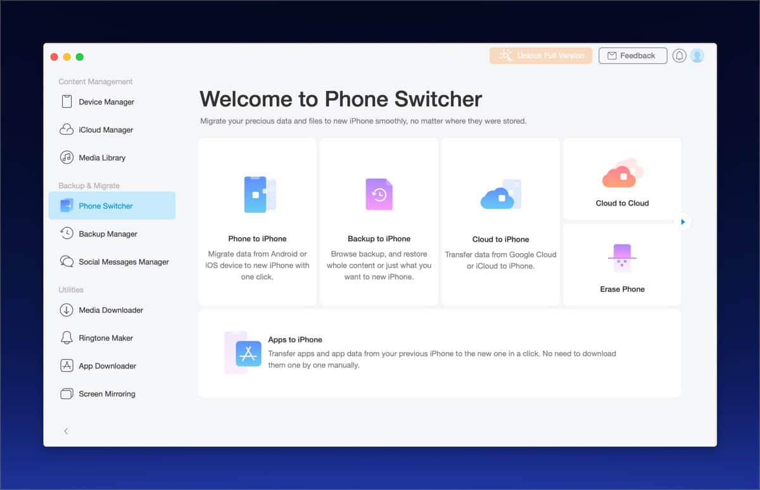The image size is (760, 490).
Task: Choose Ringtone Maker under Utilities
Action: 106,338
